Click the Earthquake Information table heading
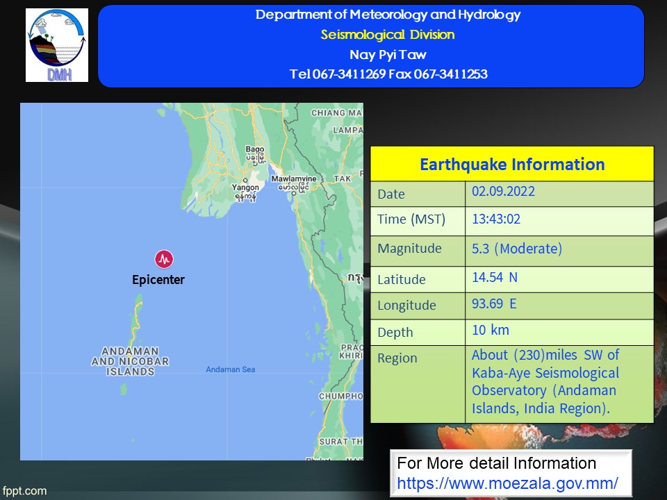The height and width of the screenshot is (500, 667). 512,165
